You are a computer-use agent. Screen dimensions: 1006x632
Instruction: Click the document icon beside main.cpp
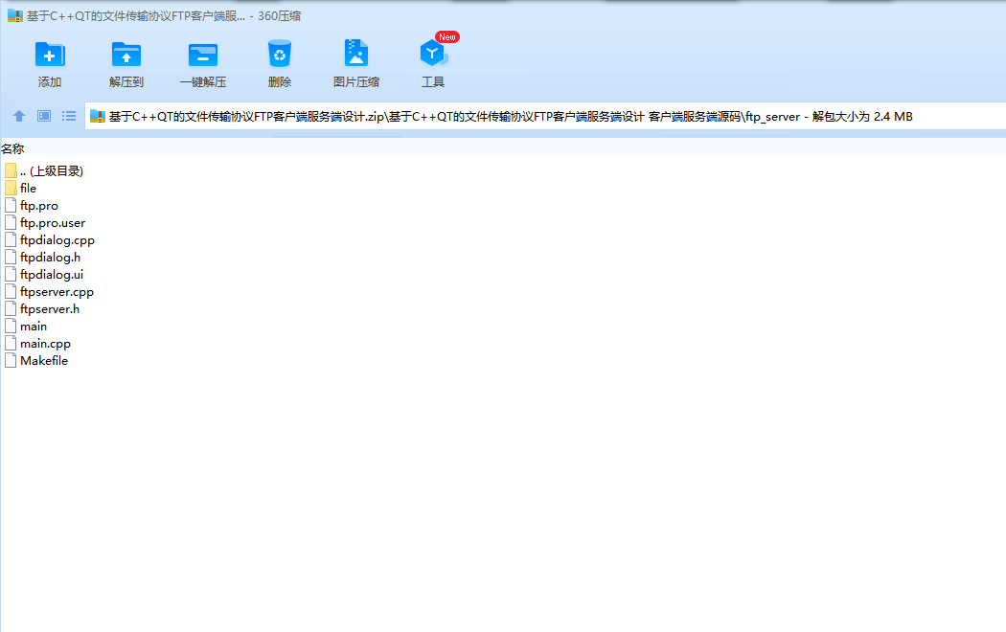click(x=11, y=343)
